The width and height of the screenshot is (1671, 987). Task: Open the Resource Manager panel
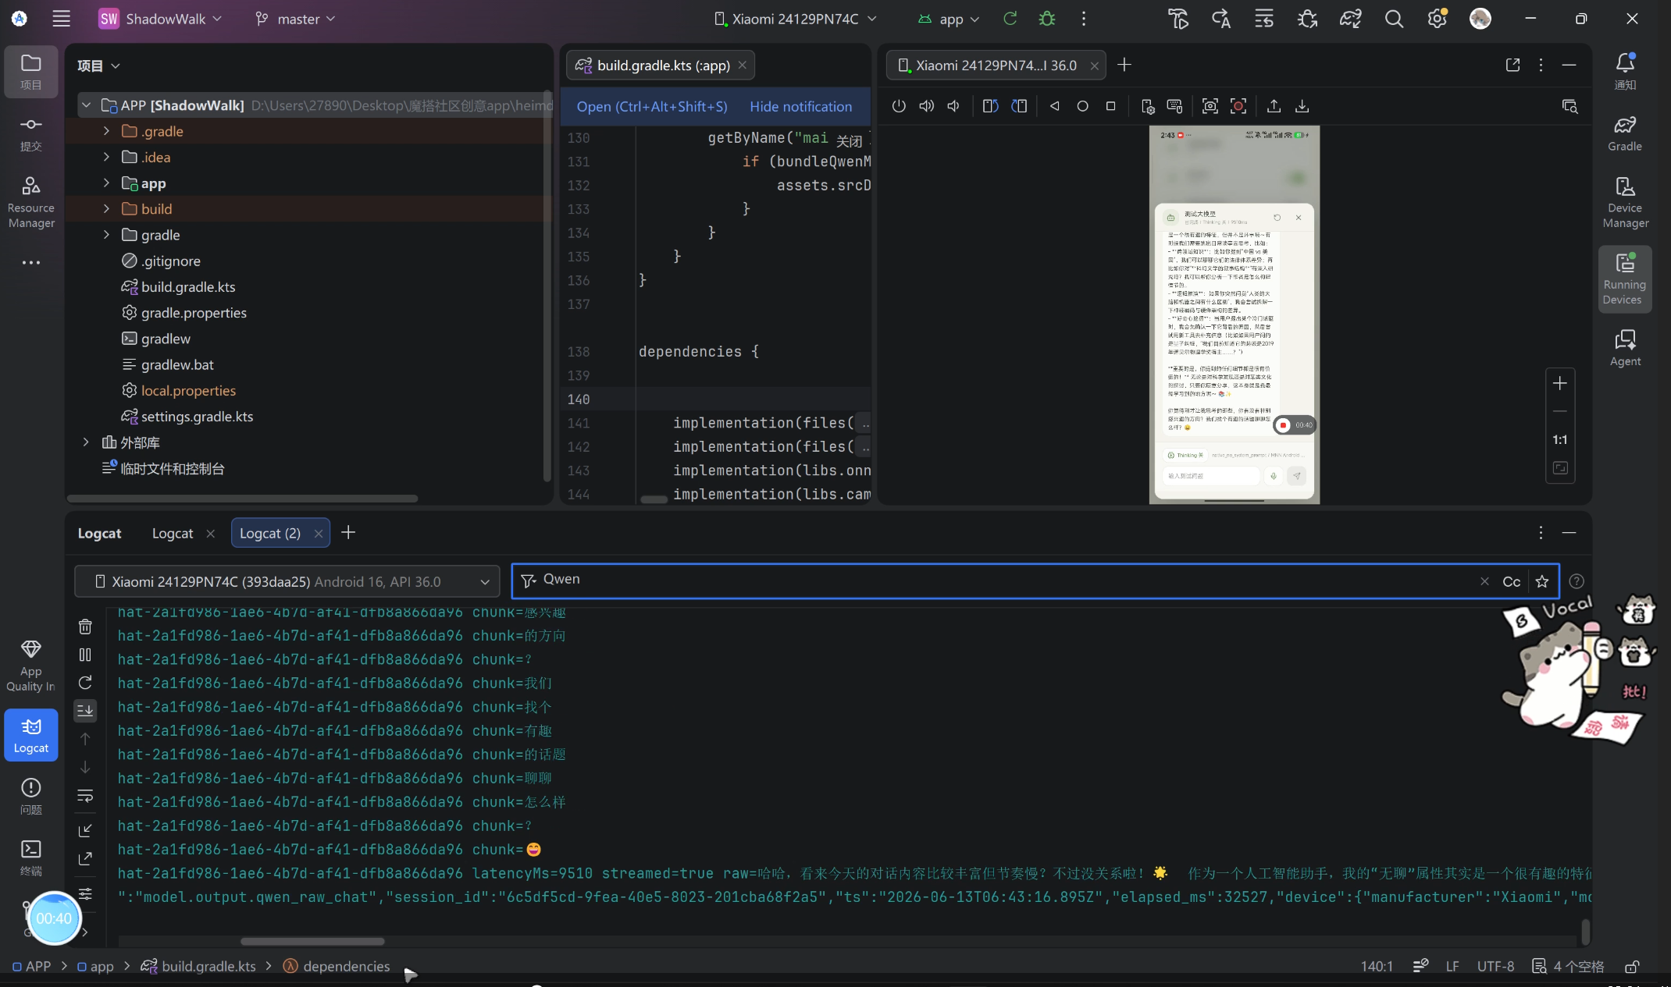coord(31,202)
